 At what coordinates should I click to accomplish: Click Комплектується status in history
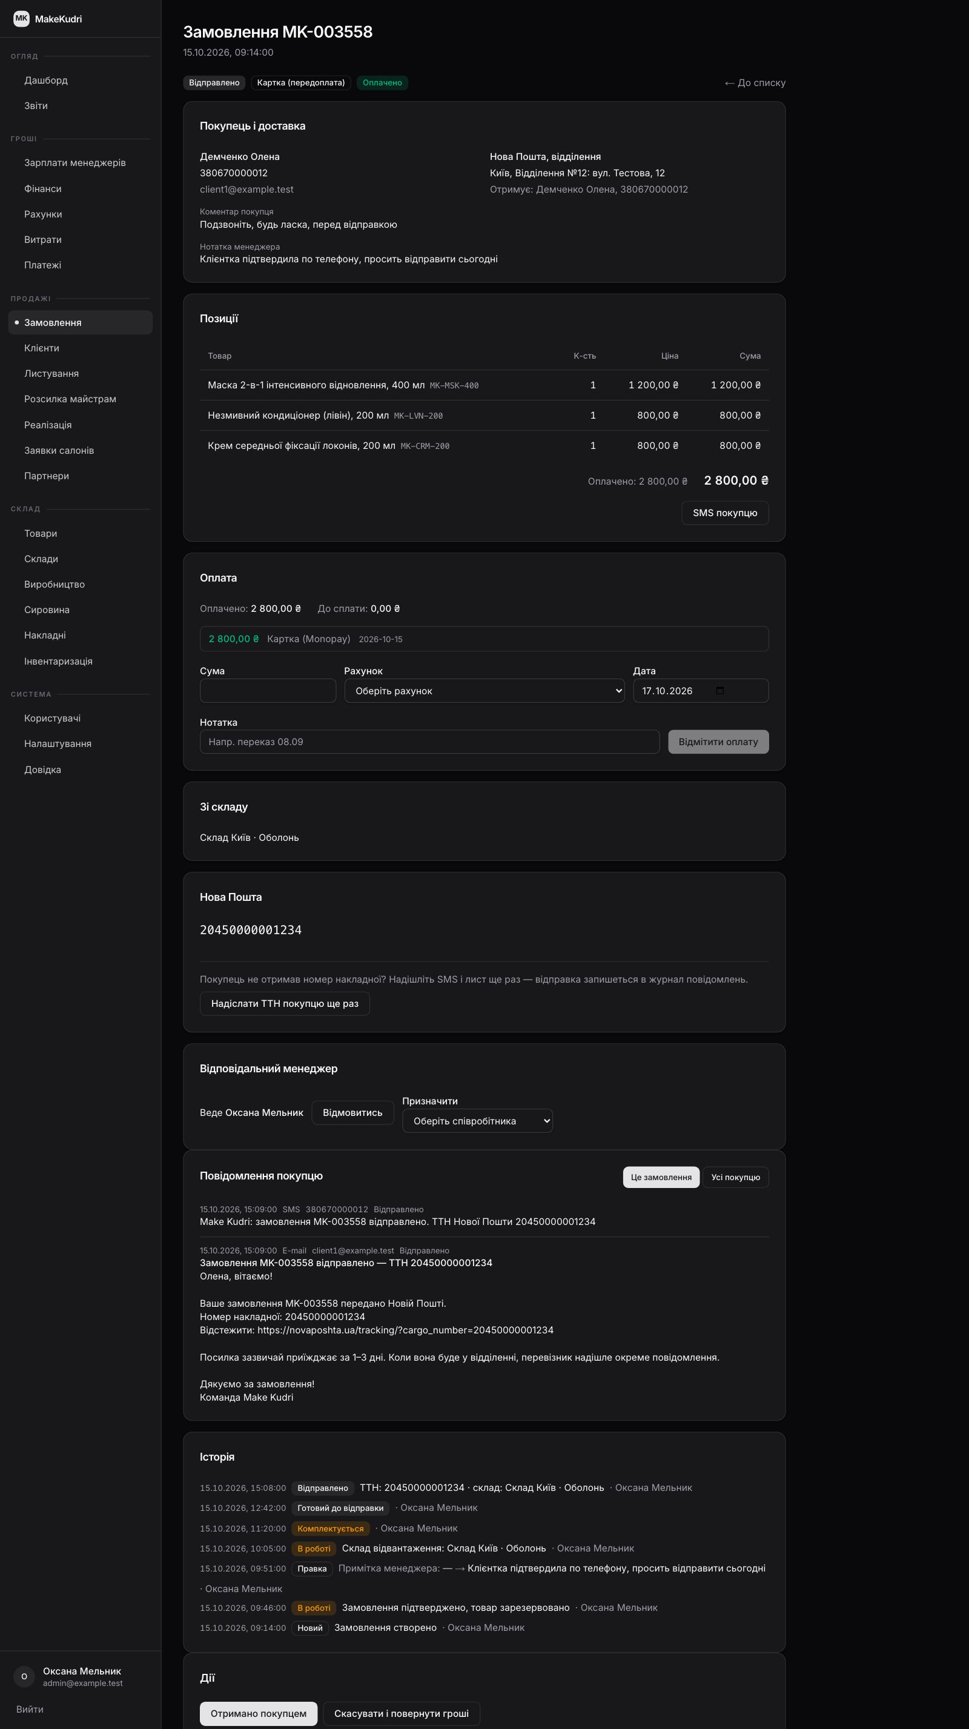tap(330, 1528)
